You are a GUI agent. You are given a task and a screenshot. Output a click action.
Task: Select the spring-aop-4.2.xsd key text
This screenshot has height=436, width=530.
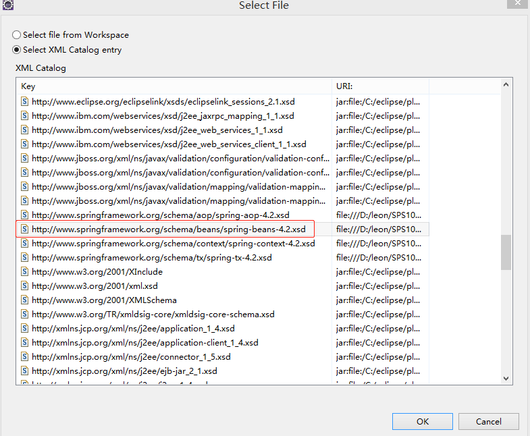pos(161,215)
